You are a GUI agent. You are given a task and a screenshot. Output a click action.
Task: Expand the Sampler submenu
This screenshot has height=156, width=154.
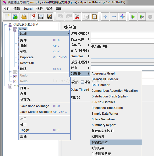(80, 56)
